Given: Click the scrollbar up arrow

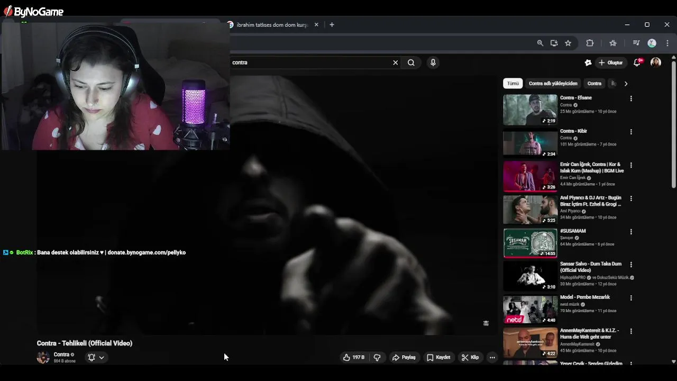Looking at the screenshot, I should pyautogui.click(x=673, y=57).
